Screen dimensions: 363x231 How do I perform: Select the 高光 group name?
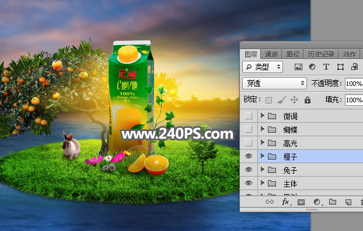click(x=290, y=143)
